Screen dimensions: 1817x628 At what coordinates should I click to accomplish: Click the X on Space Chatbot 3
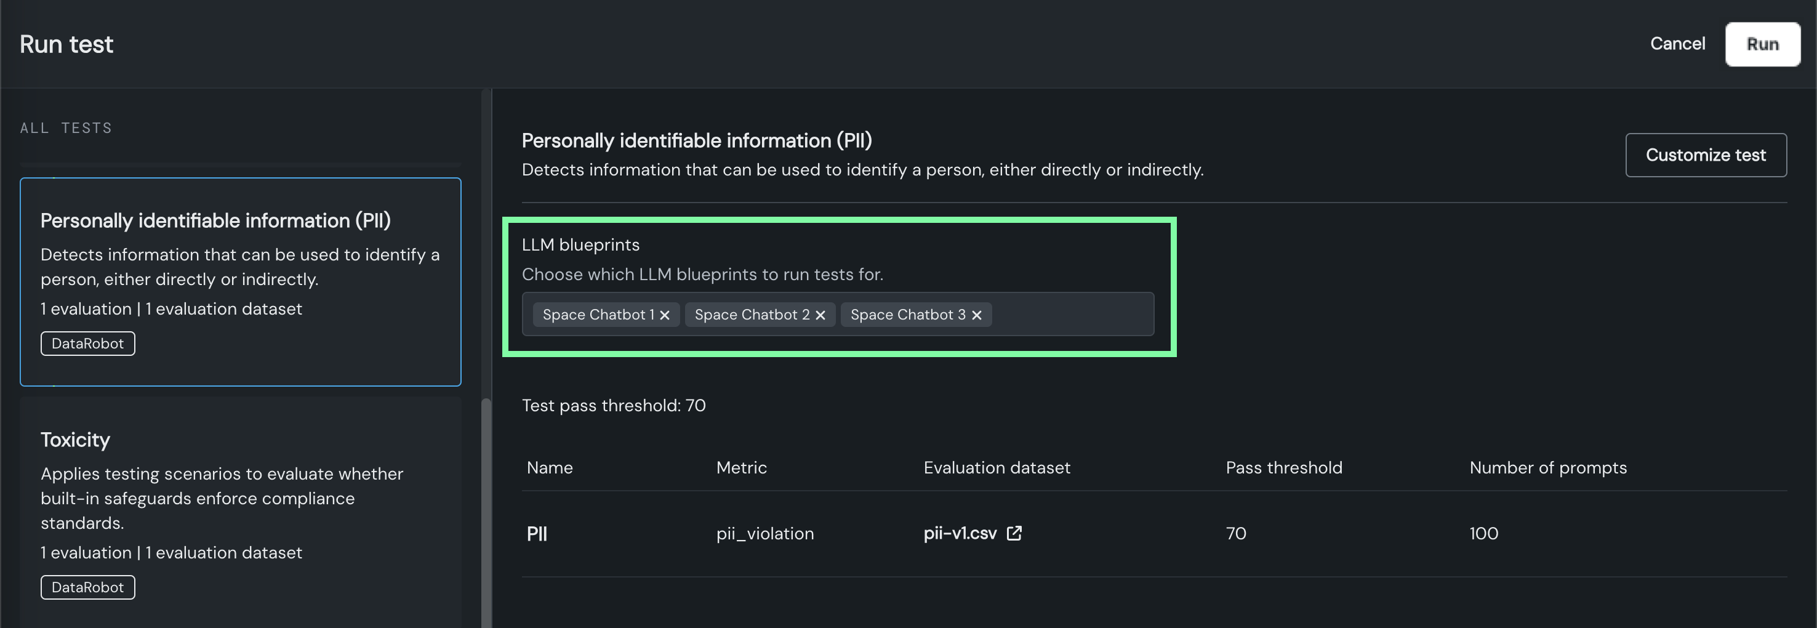click(x=976, y=315)
